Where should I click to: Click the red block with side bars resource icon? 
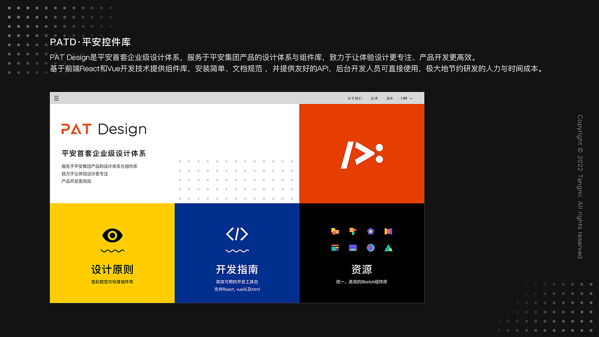388,231
